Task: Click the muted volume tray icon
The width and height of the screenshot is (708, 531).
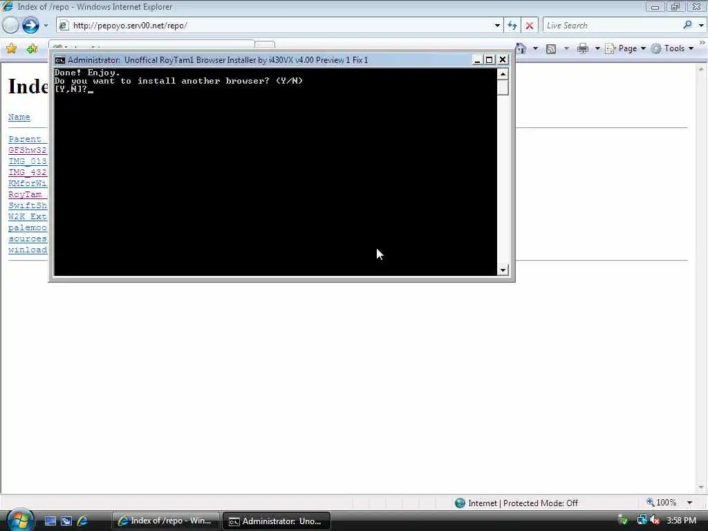Action: pyautogui.click(x=655, y=520)
